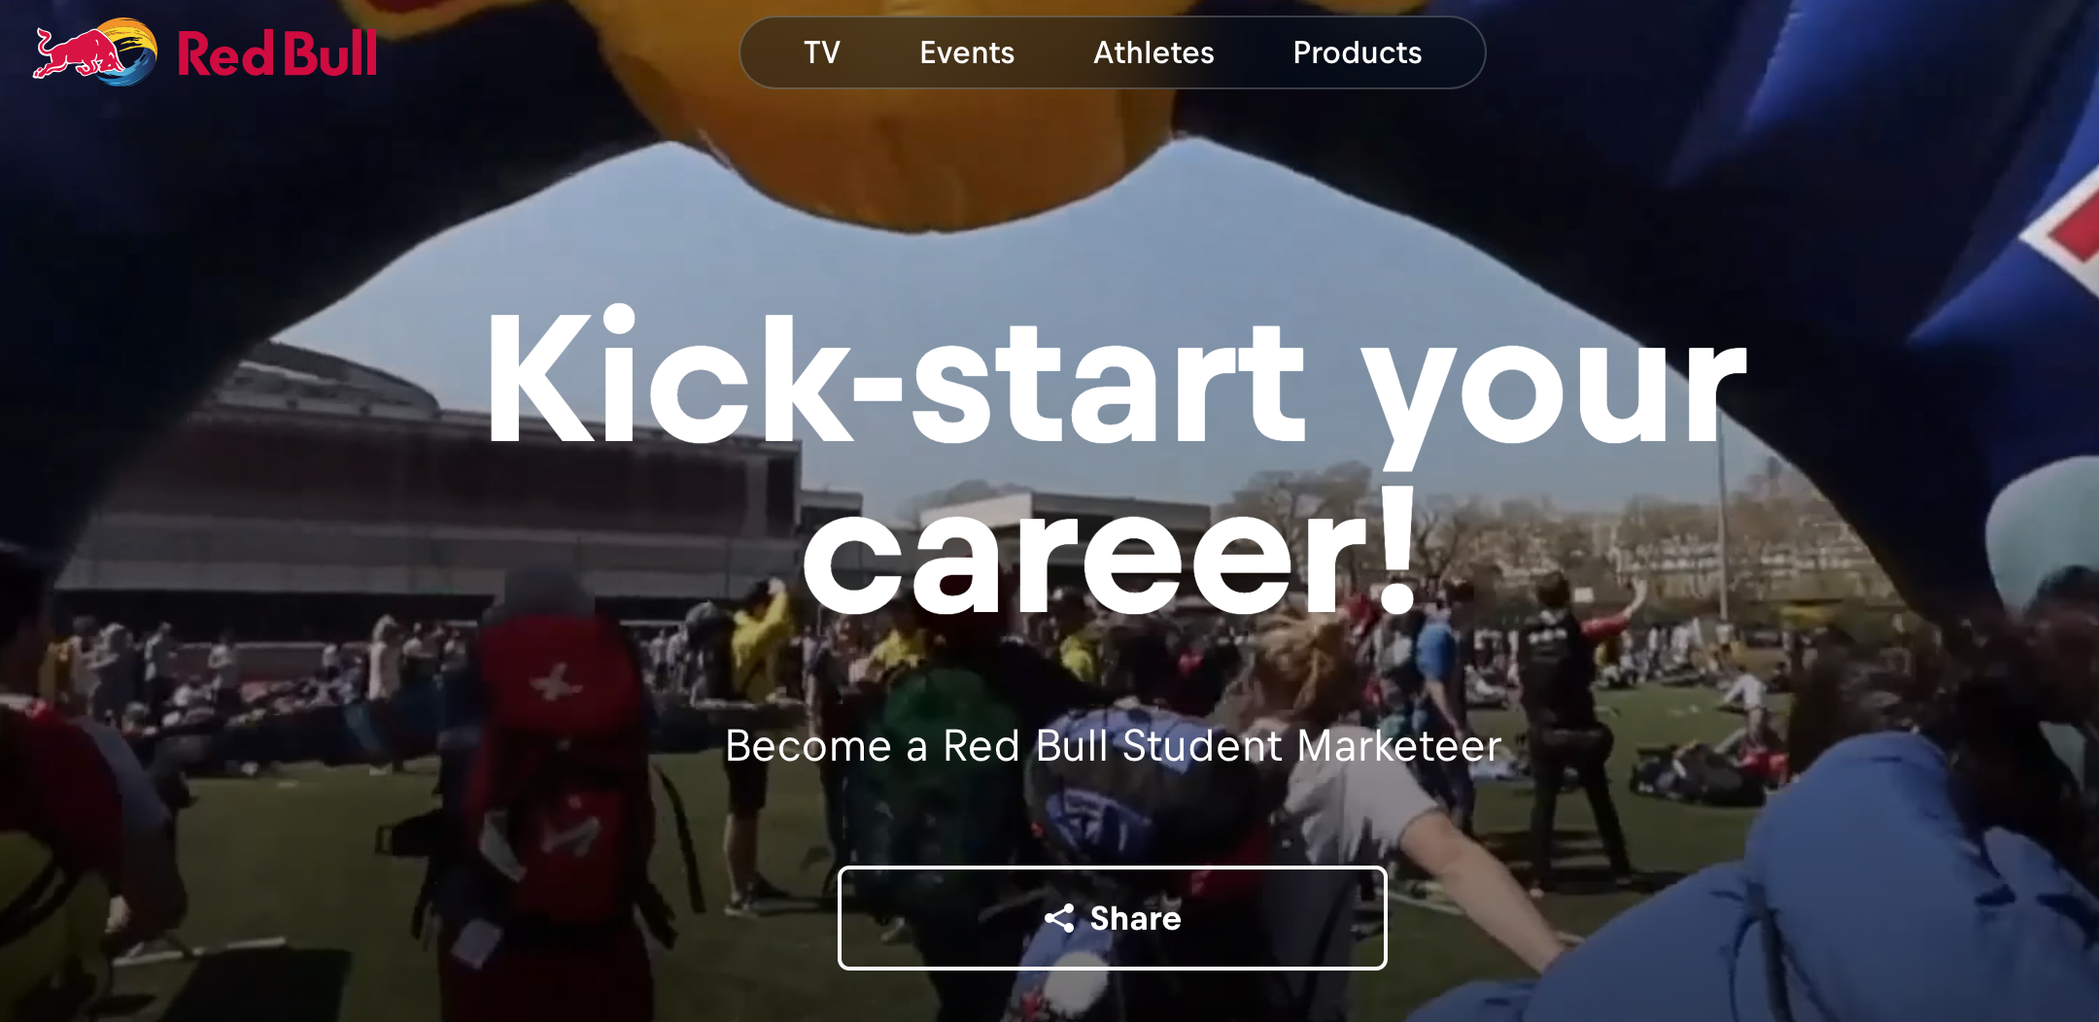Screen dimensions: 2099x1022
Task: Click the Red Bull bulls-and-sun logo icon
Action: [x=94, y=52]
